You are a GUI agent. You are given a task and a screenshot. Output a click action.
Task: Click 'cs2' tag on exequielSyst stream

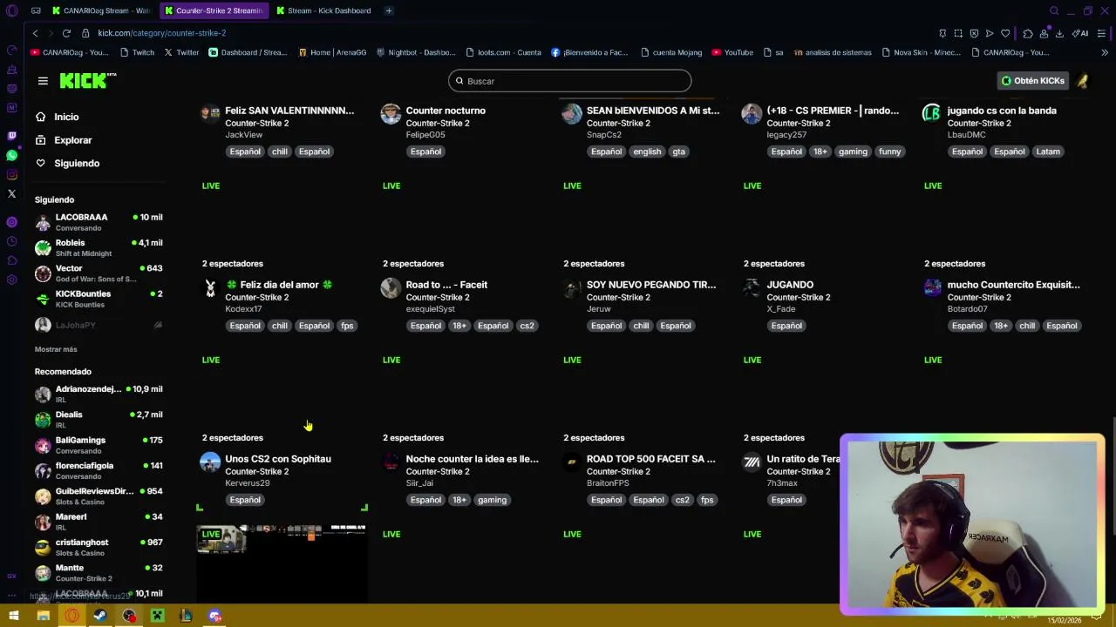(527, 326)
